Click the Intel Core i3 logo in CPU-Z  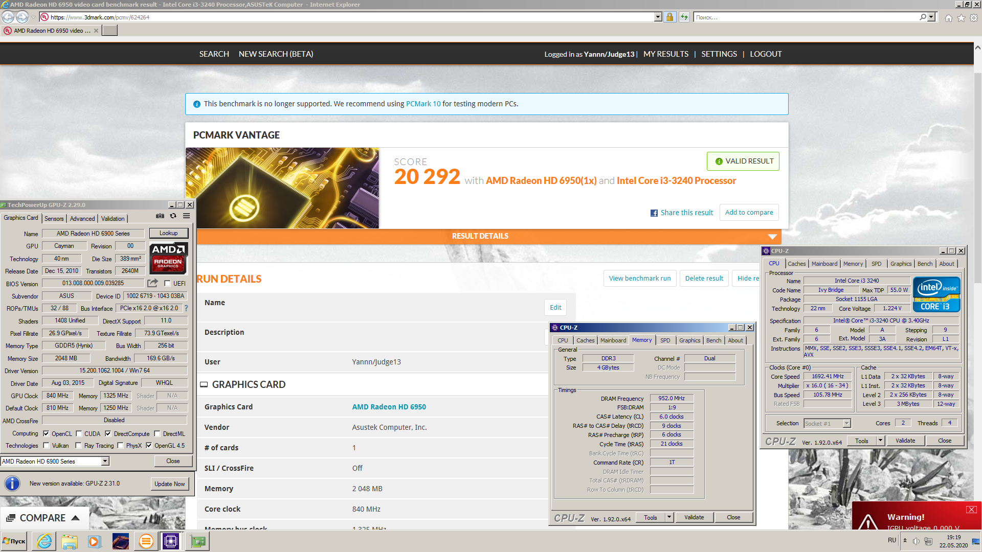tap(936, 295)
